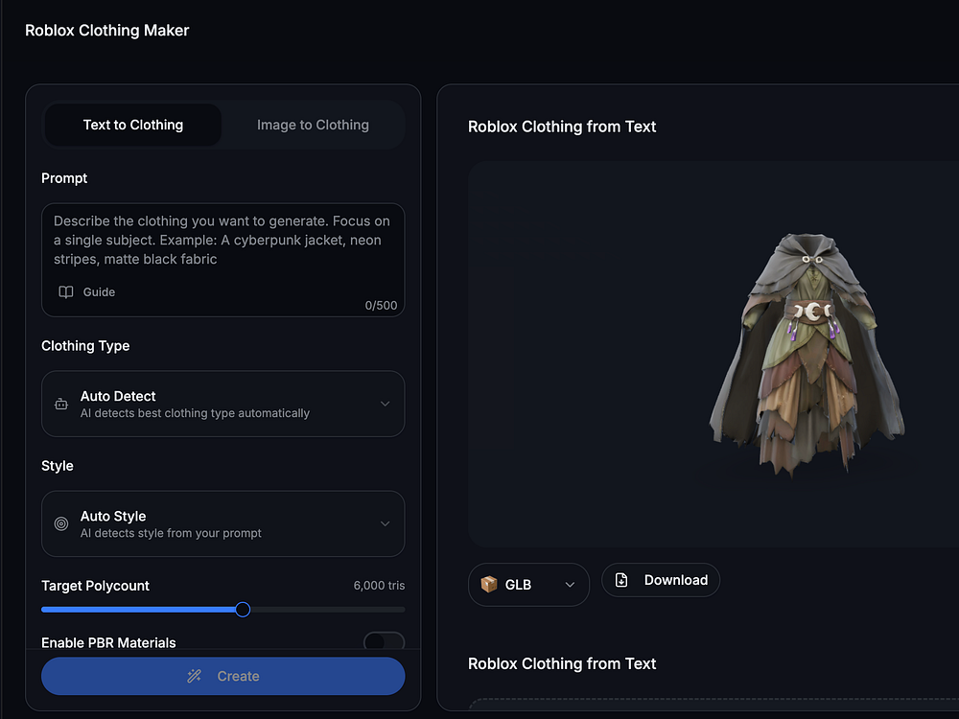959x719 pixels.
Task: Click the target icon in Auto Style
Action: pyautogui.click(x=61, y=523)
